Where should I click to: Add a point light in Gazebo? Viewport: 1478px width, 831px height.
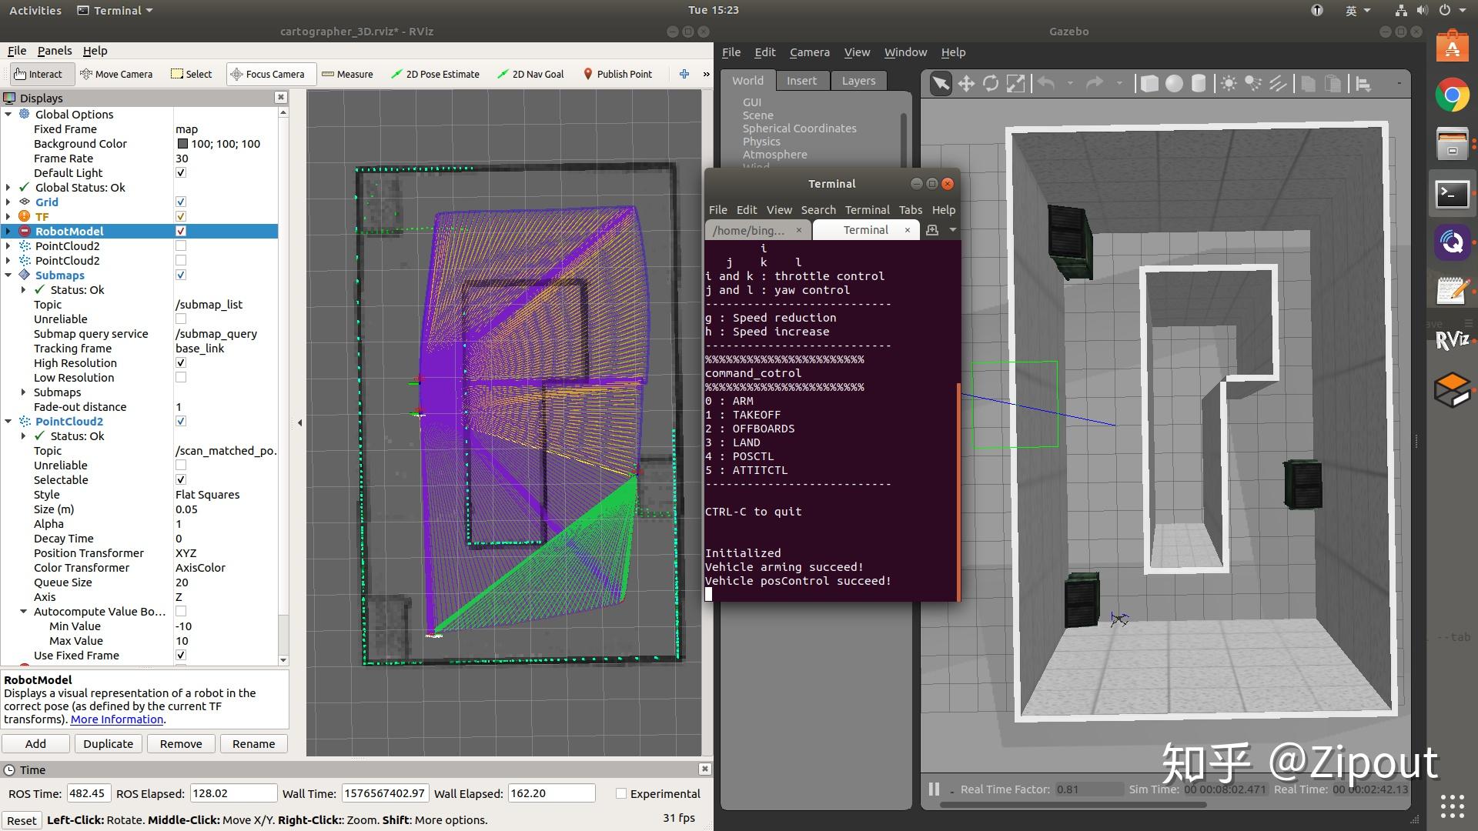tap(1229, 83)
